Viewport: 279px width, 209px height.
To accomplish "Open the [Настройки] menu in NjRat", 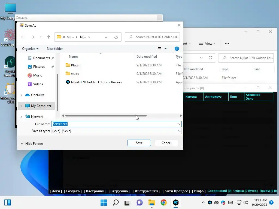I will click(95, 191).
